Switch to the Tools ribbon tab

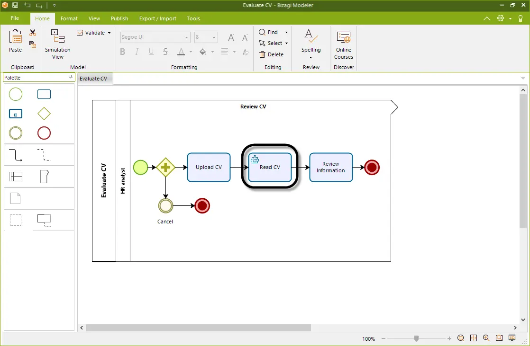point(193,18)
